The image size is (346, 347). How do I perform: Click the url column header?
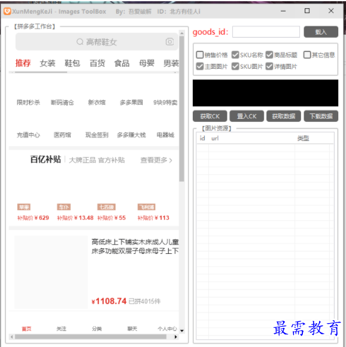pyautogui.click(x=215, y=139)
